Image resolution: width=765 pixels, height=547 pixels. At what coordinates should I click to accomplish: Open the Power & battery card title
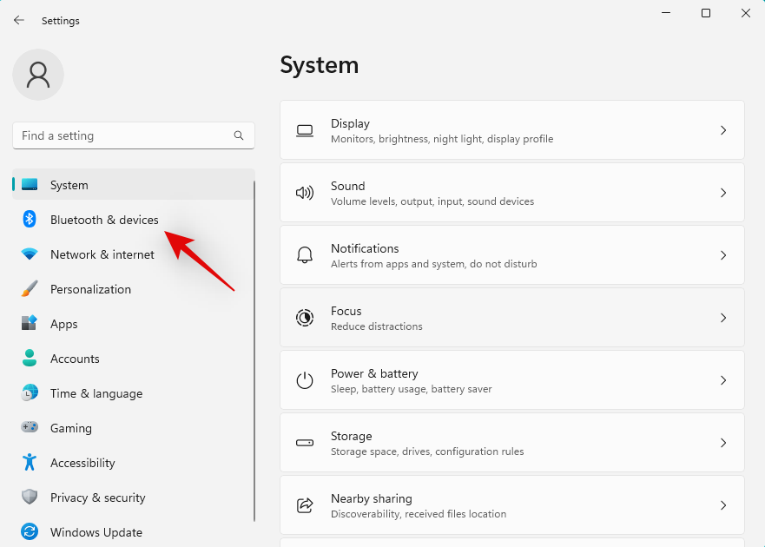point(374,373)
